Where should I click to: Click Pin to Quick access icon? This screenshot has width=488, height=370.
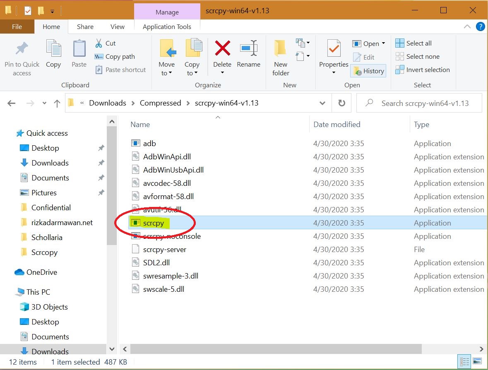(22, 48)
